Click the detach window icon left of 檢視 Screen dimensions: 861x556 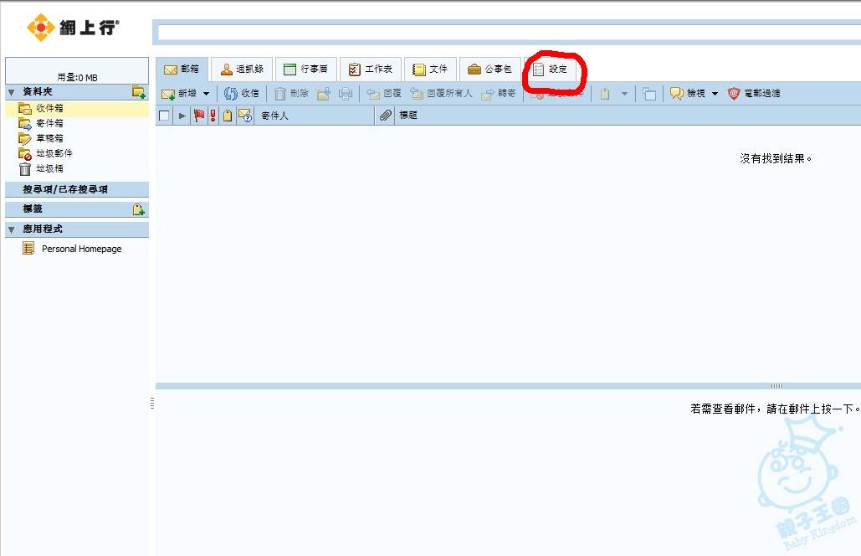(x=649, y=94)
